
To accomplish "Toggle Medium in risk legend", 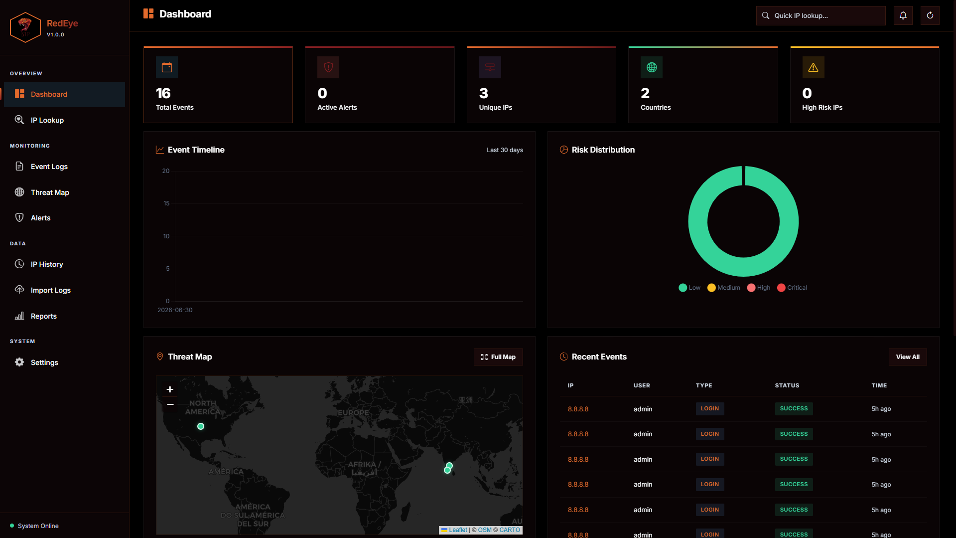I will (724, 288).
